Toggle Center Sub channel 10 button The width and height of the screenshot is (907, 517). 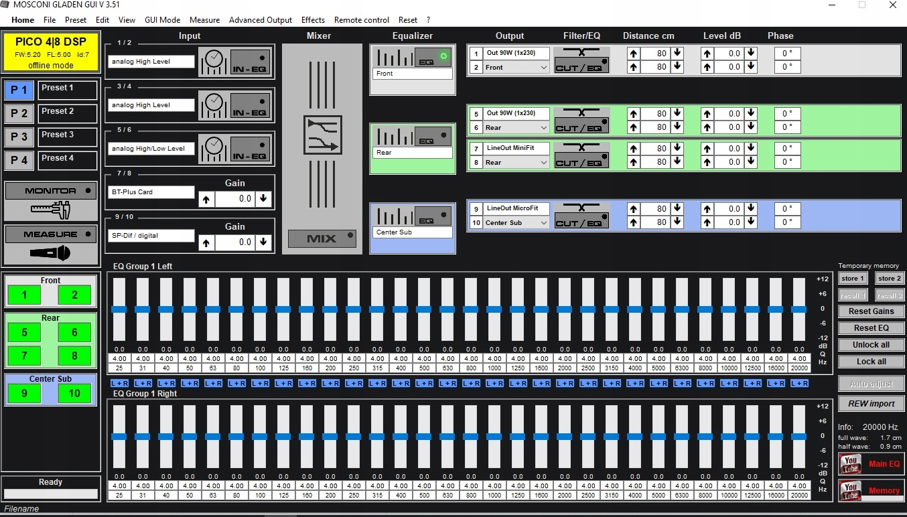[x=74, y=394]
